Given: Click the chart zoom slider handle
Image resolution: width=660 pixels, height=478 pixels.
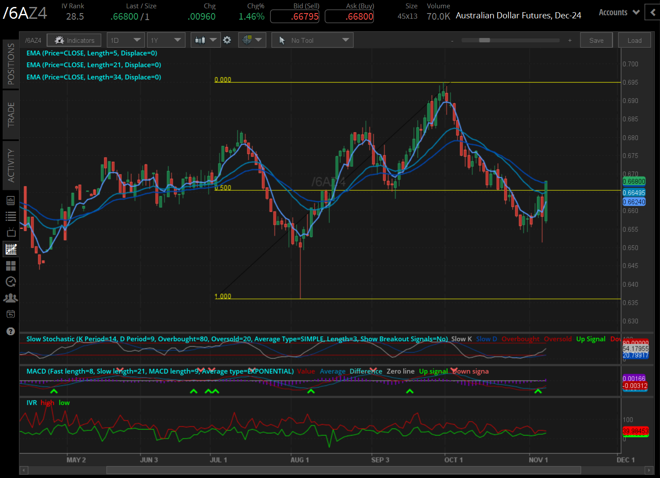Looking at the screenshot, I should (484, 40).
